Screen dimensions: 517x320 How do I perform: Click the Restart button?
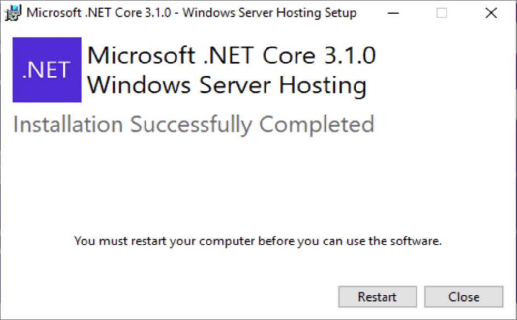377,297
